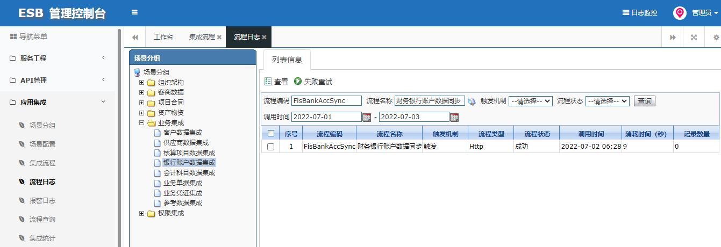Click the 查看 view toolbar icon
The width and height of the screenshot is (721, 247).
268,82
